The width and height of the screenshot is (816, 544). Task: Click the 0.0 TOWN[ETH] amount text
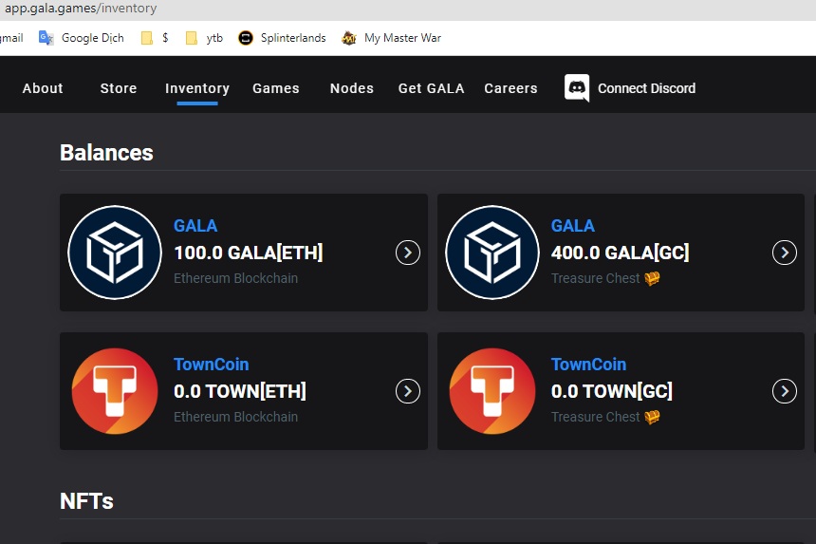[240, 391]
